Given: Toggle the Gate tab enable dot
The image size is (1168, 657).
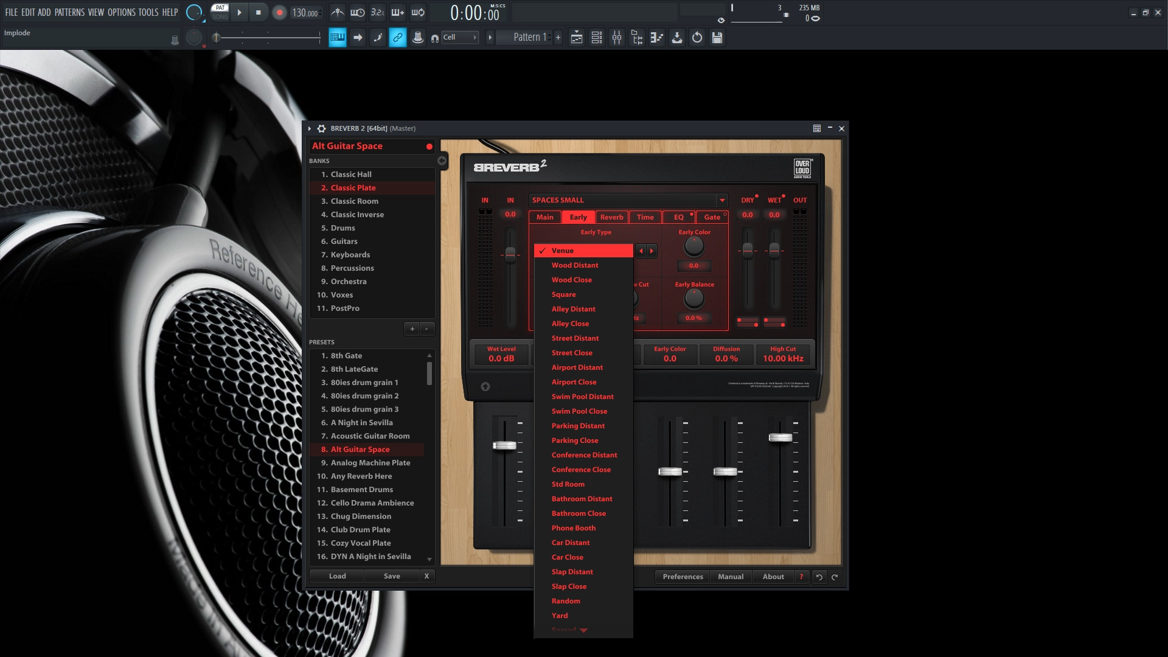Looking at the screenshot, I should point(725,214).
